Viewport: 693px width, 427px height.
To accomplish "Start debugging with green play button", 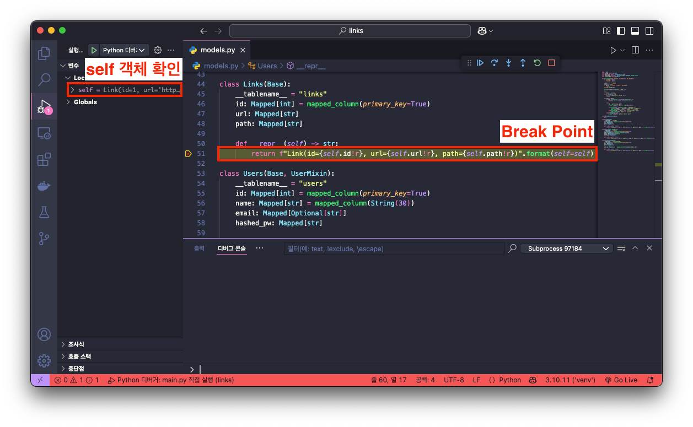I will pos(94,50).
